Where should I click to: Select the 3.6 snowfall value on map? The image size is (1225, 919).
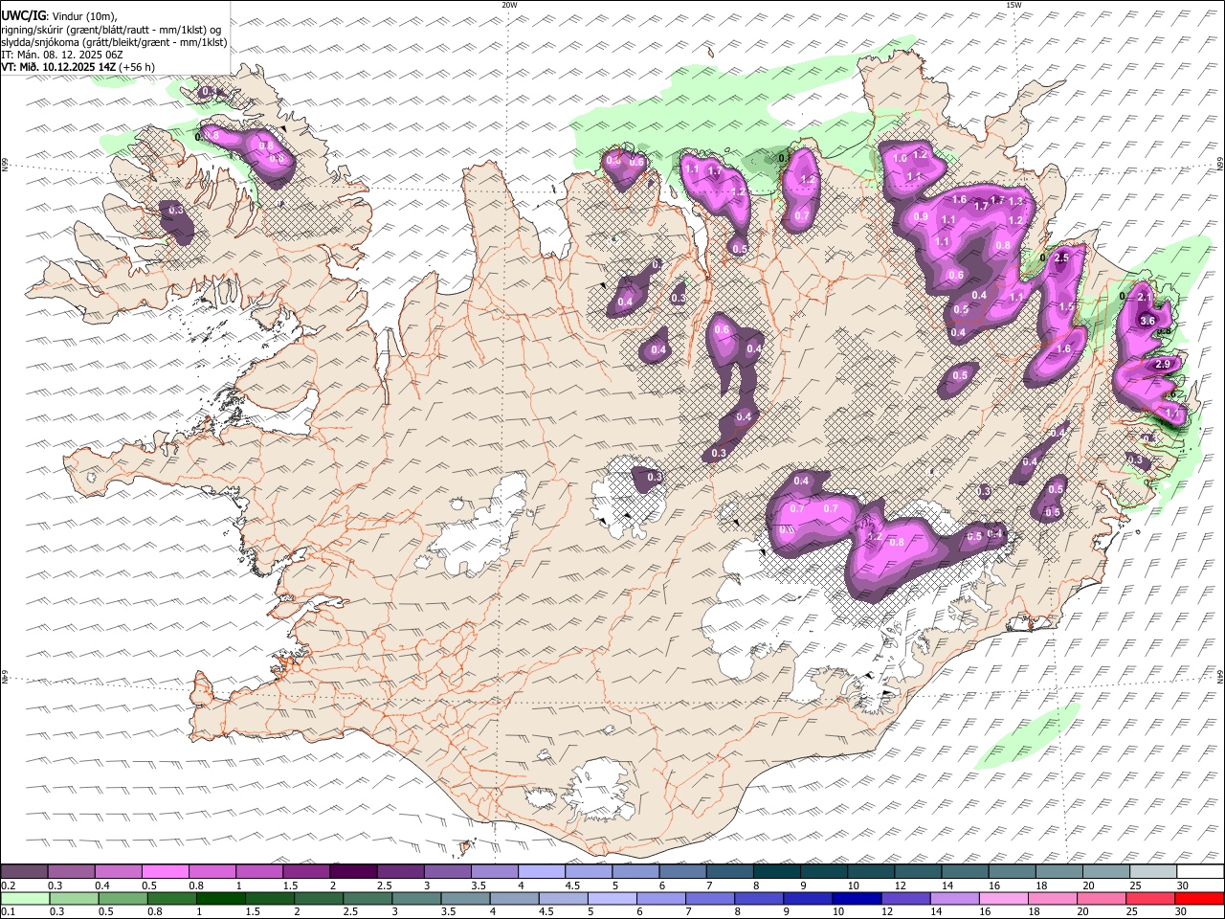tap(1148, 321)
